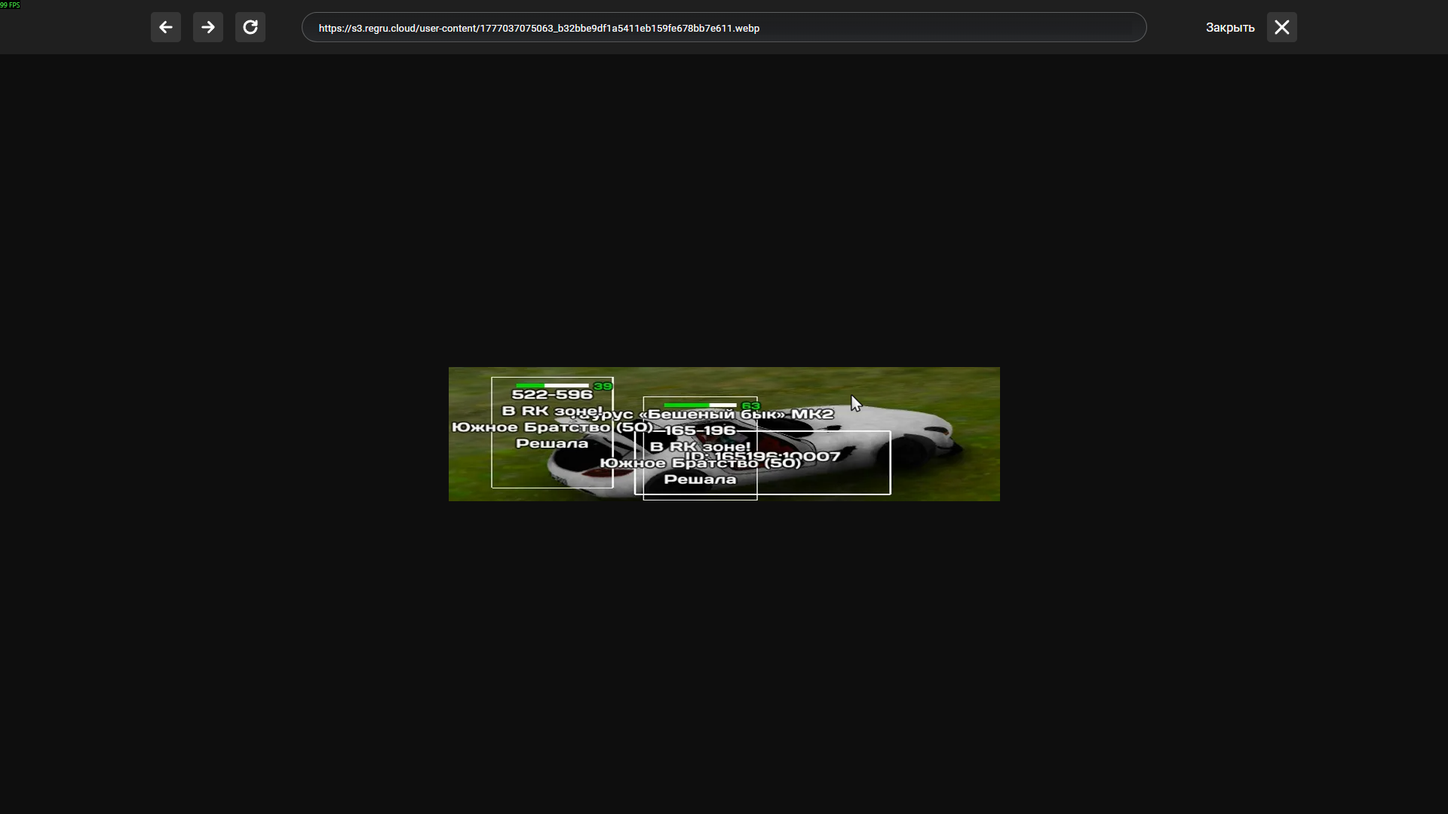Click the forward arrow navigation button
This screenshot has width=1448, height=814.
pos(208,28)
